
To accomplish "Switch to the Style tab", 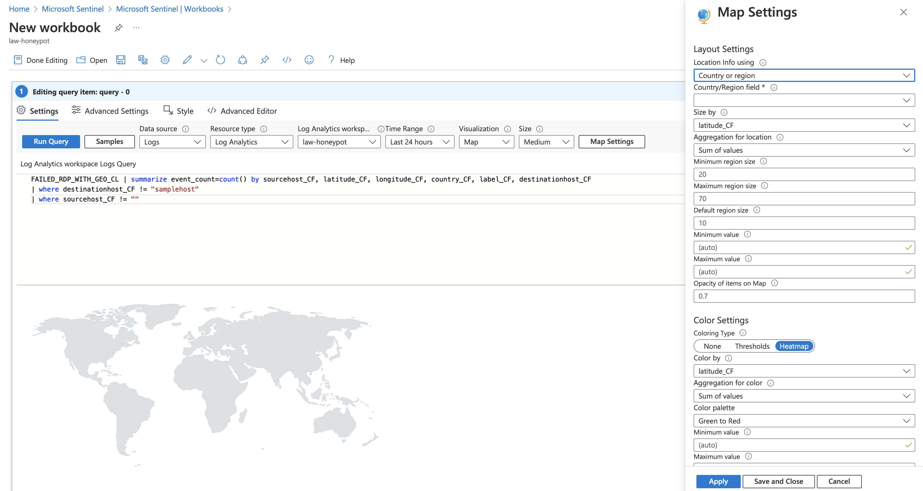I will [x=178, y=111].
